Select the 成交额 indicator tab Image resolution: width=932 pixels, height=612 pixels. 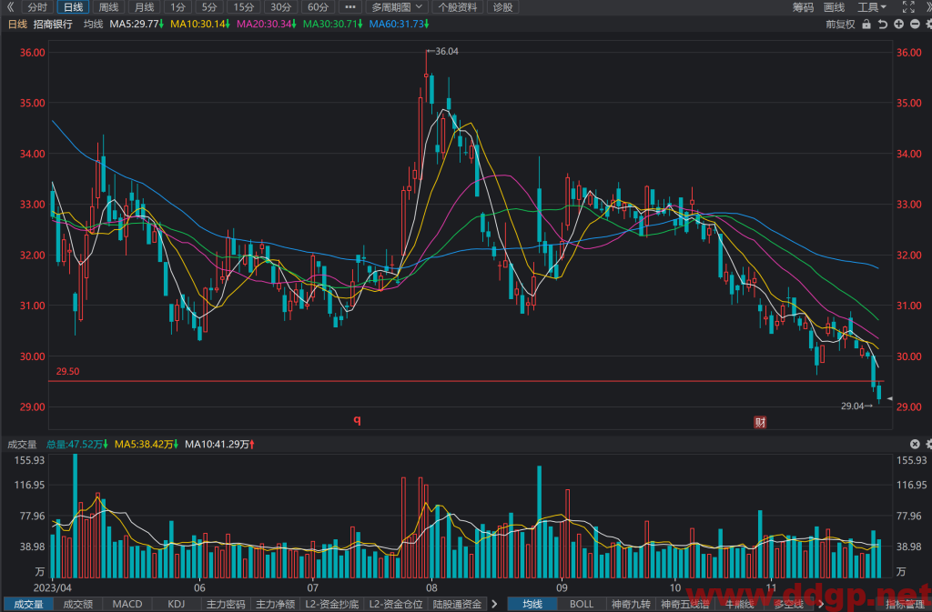tap(78, 605)
